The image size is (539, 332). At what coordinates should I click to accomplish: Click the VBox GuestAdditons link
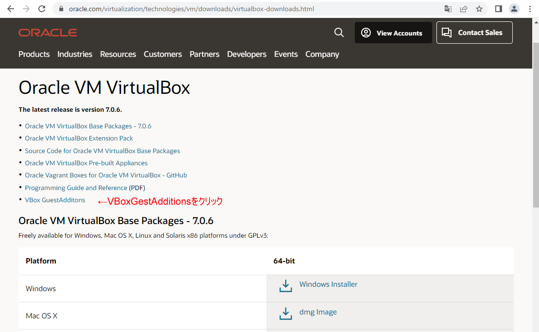click(x=55, y=200)
